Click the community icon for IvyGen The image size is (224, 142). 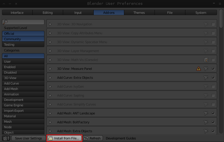[x=206, y=87]
